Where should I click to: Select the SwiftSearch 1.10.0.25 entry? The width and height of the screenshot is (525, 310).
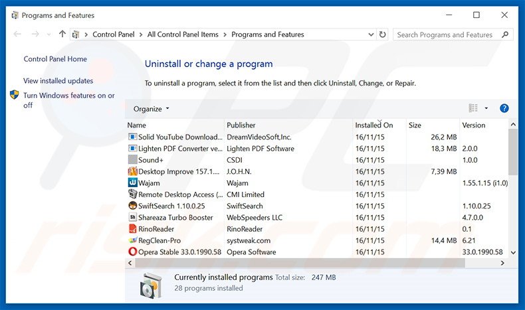pos(171,206)
